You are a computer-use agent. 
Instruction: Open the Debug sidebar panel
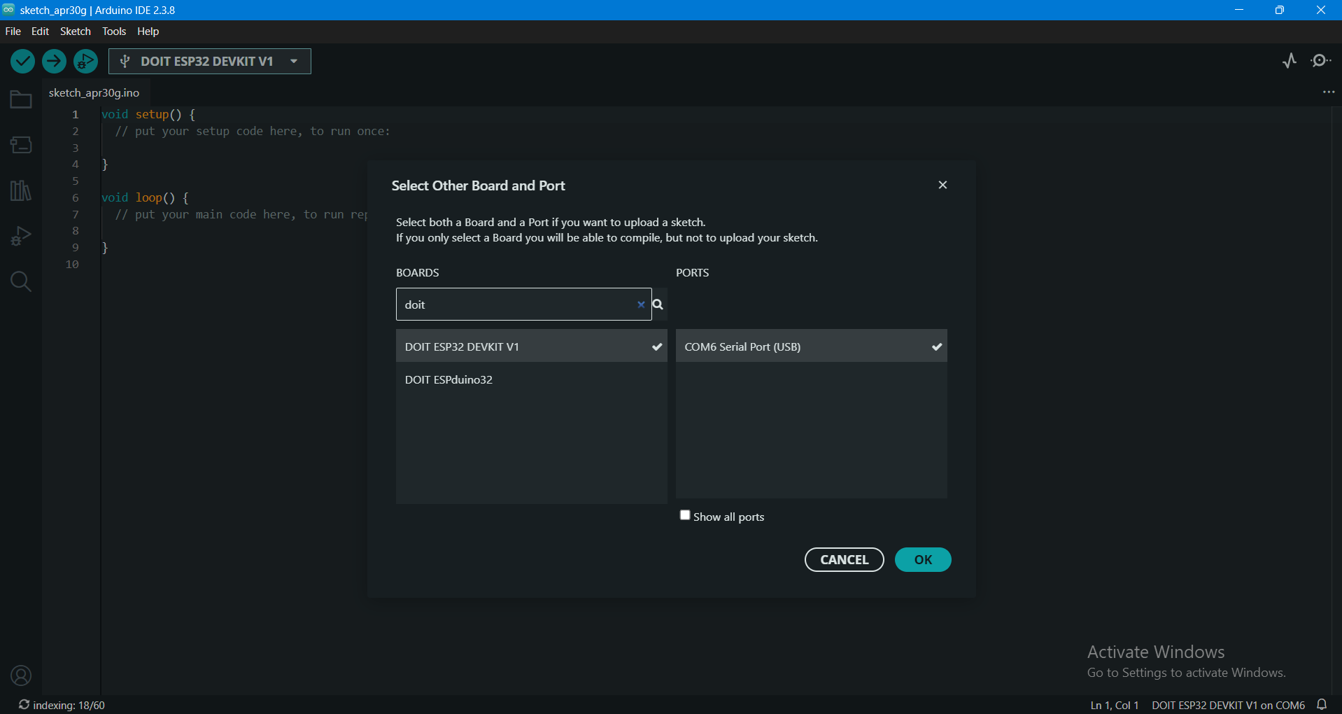click(21, 236)
